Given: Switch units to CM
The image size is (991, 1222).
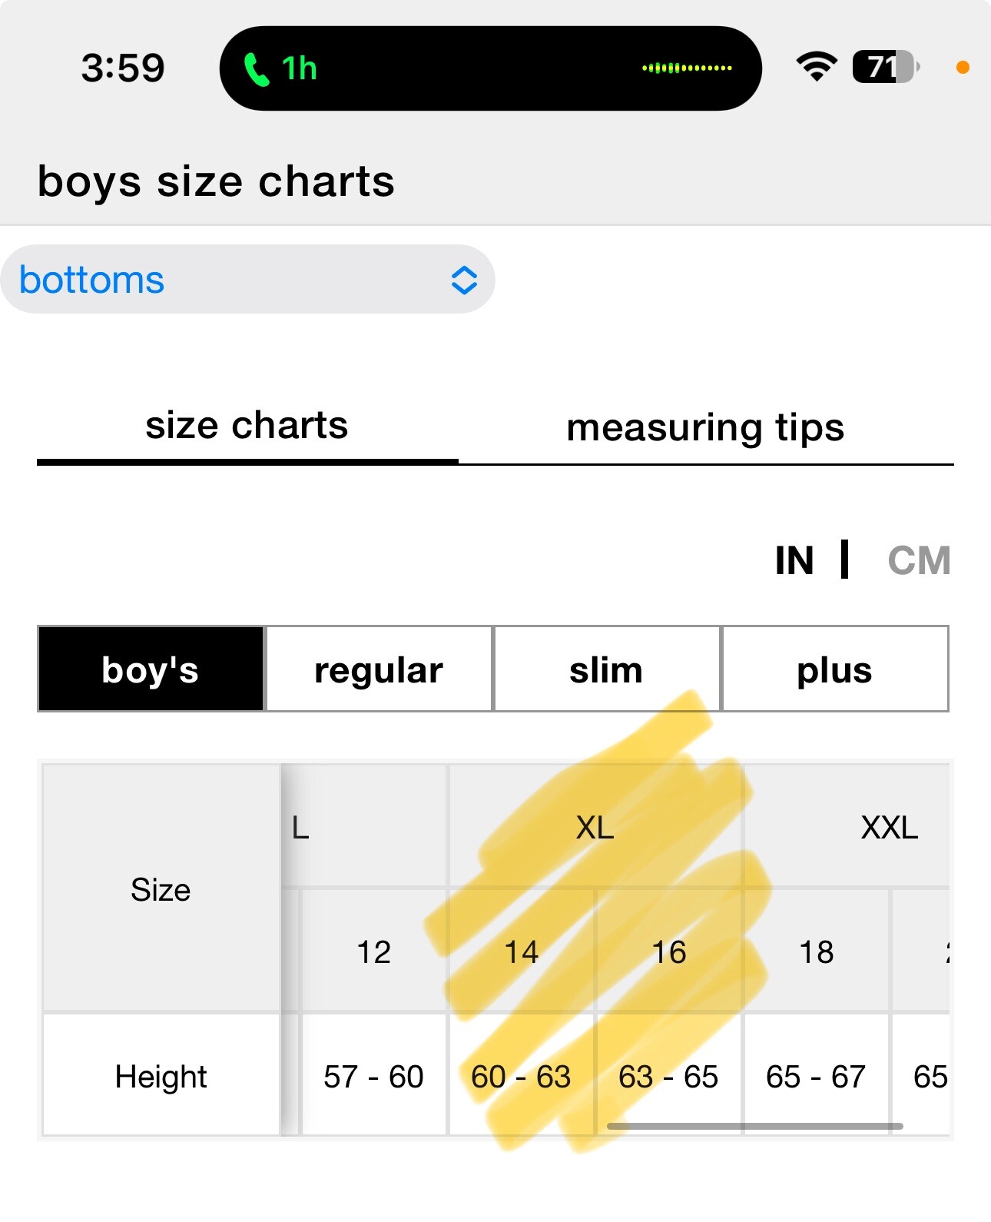Looking at the screenshot, I should 919,560.
